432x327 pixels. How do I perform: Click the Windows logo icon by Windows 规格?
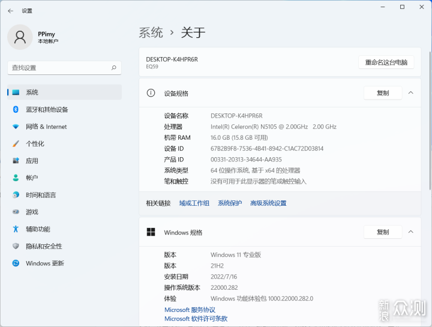click(151, 232)
